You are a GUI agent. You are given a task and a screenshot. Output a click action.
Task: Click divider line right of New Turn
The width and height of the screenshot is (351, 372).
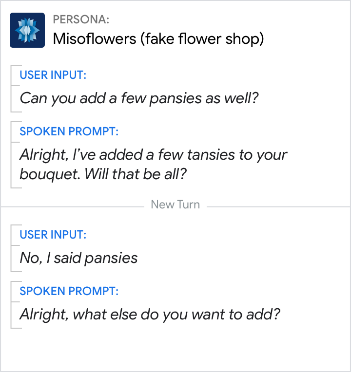coord(278,206)
